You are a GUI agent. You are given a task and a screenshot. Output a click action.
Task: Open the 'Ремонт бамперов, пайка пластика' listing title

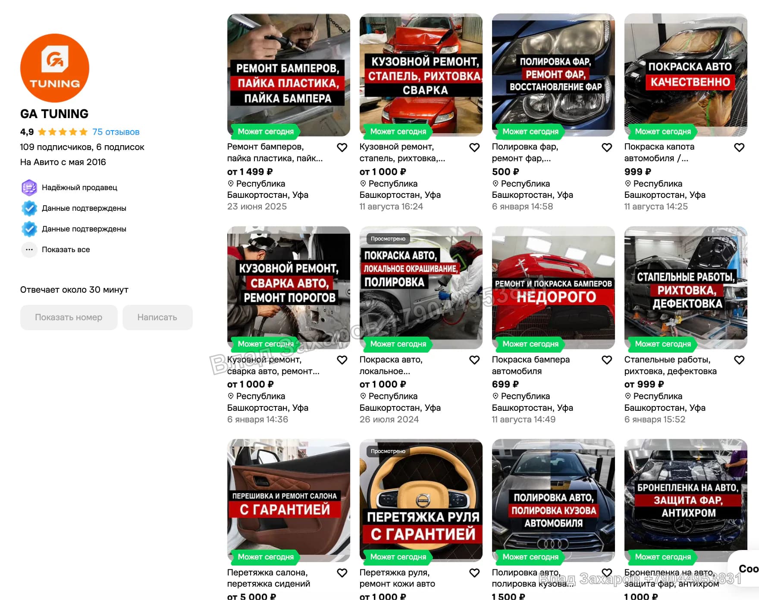click(x=275, y=153)
